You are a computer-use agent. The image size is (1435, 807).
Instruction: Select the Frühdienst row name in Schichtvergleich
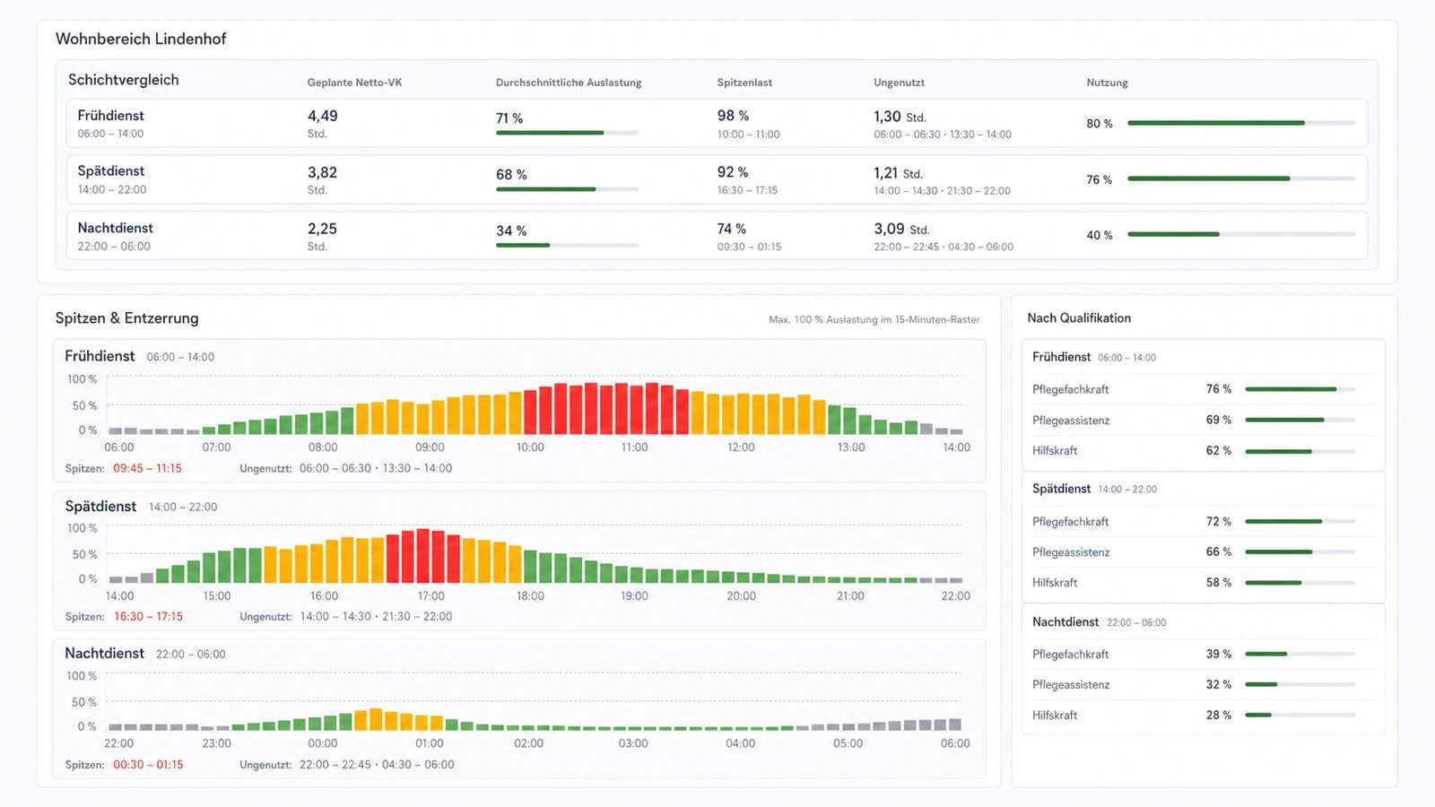(110, 116)
